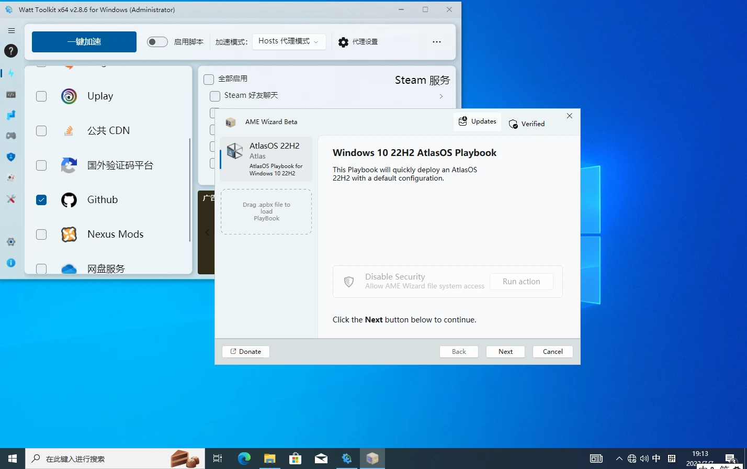Click the Uplay logo icon
The width and height of the screenshot is (747, 469).
tap(69, 96)
